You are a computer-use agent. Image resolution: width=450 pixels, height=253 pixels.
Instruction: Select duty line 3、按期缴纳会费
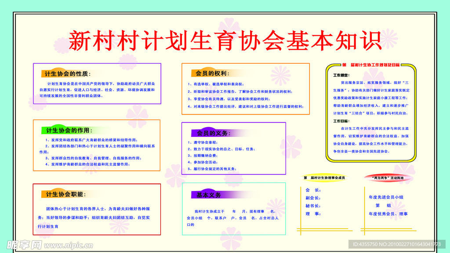coord(203,155)
